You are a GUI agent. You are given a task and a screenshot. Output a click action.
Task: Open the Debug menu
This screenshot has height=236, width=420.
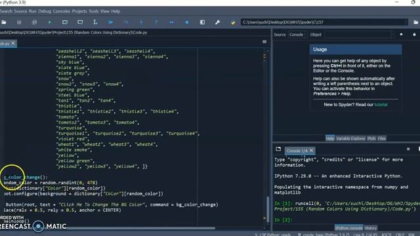(x=45, y=11)
